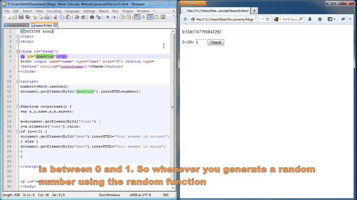Click the Close file toolbar icon
The image size is (357, 200).
point(34,17)
